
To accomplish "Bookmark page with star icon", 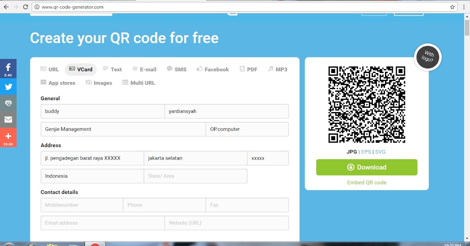I will click(x=452, y=7).
